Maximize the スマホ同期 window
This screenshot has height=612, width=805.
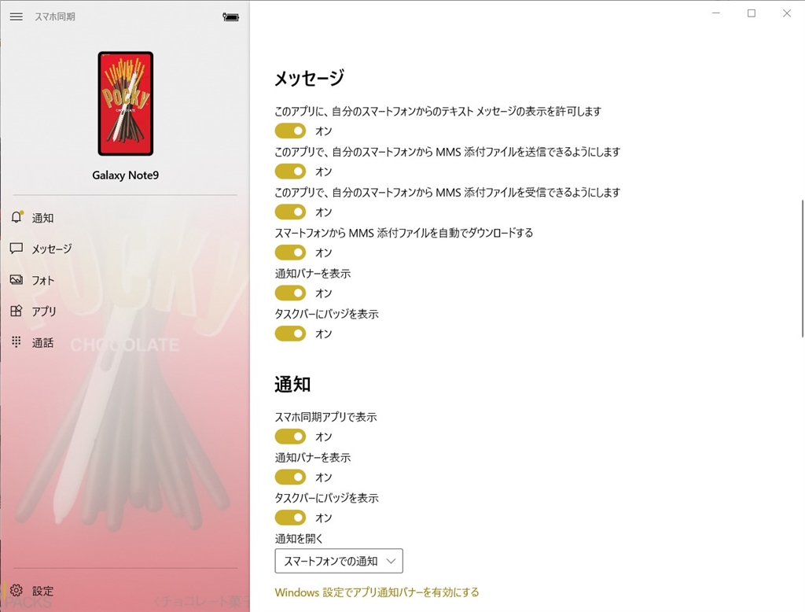[x=752, y=13]
